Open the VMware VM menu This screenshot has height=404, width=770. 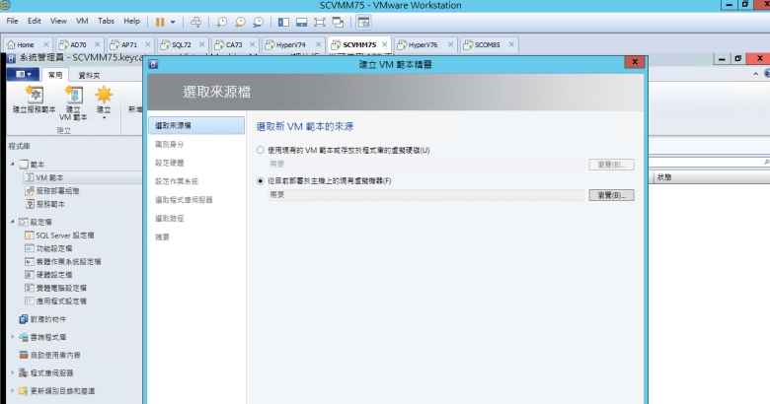(82, 21)
